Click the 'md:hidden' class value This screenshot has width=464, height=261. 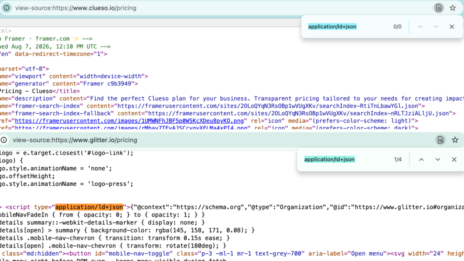43,254
